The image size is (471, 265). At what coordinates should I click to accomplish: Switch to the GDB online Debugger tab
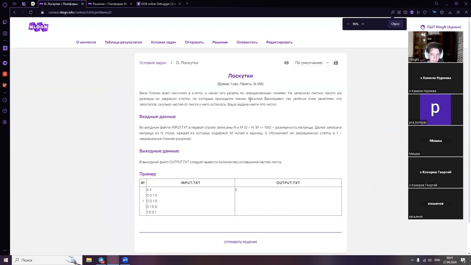[158, 4]
